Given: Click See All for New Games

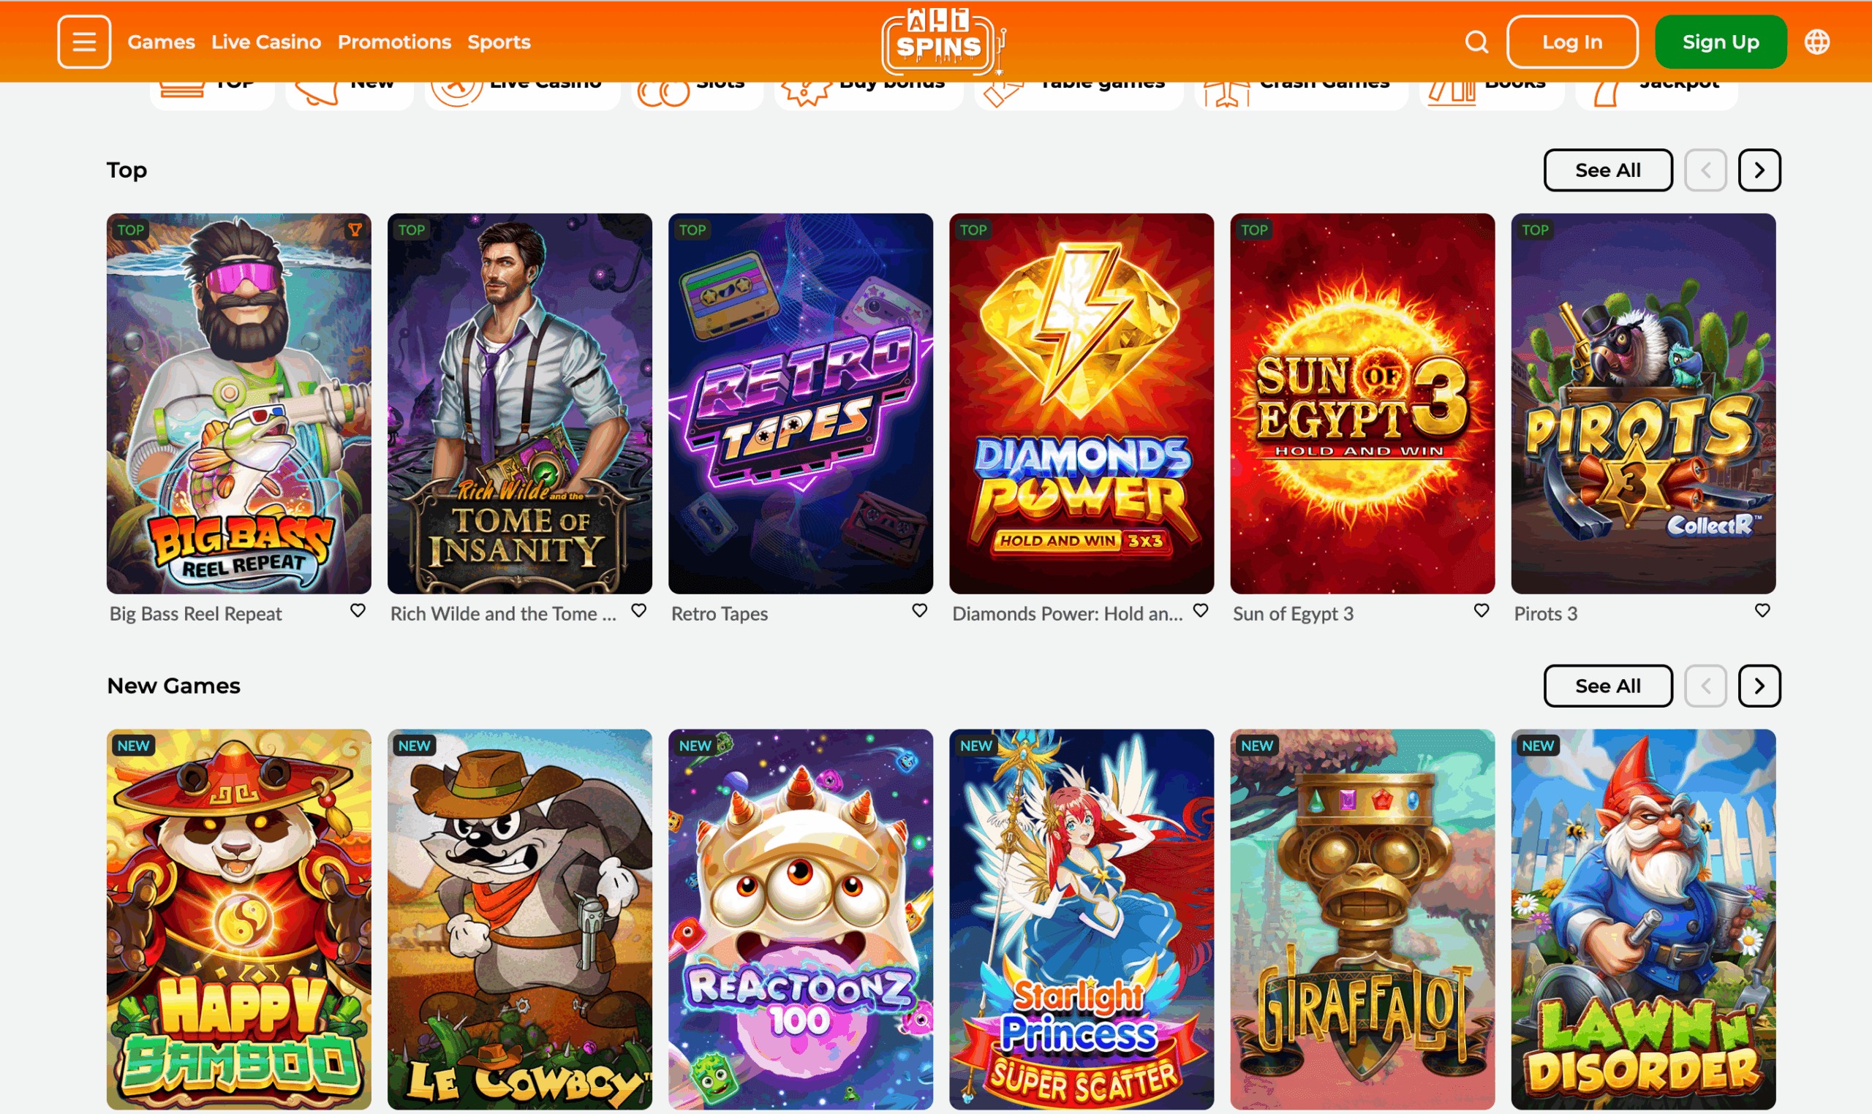Looking at the screenshot, I should pos(1608,686).
